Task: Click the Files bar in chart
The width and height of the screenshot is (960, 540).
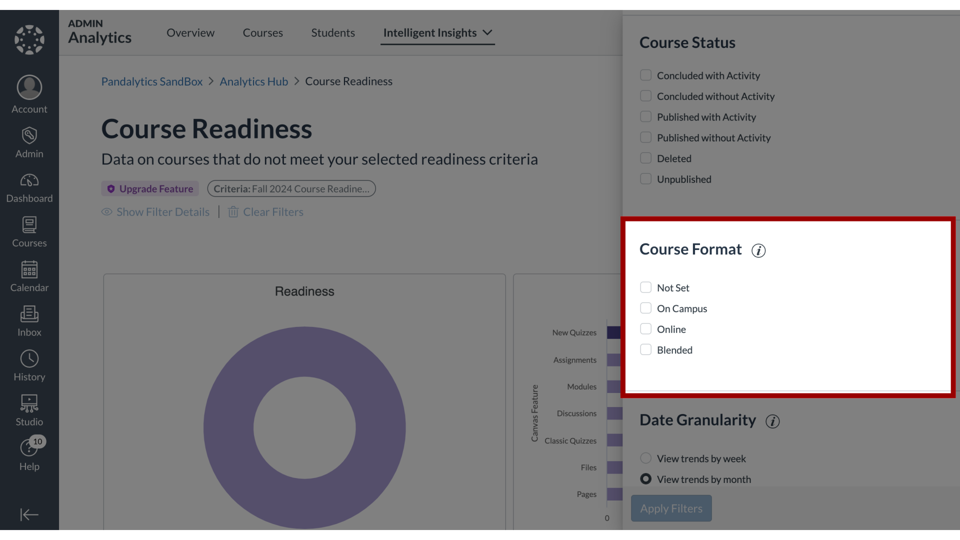Action: (x=614, y=467)
